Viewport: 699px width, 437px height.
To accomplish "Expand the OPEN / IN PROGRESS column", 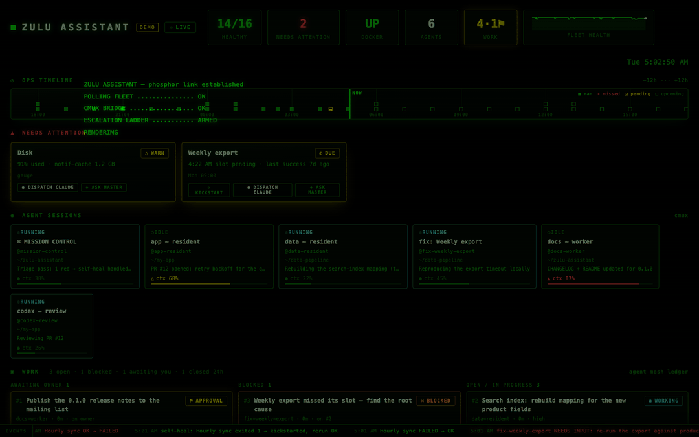I will click(503, 385).
